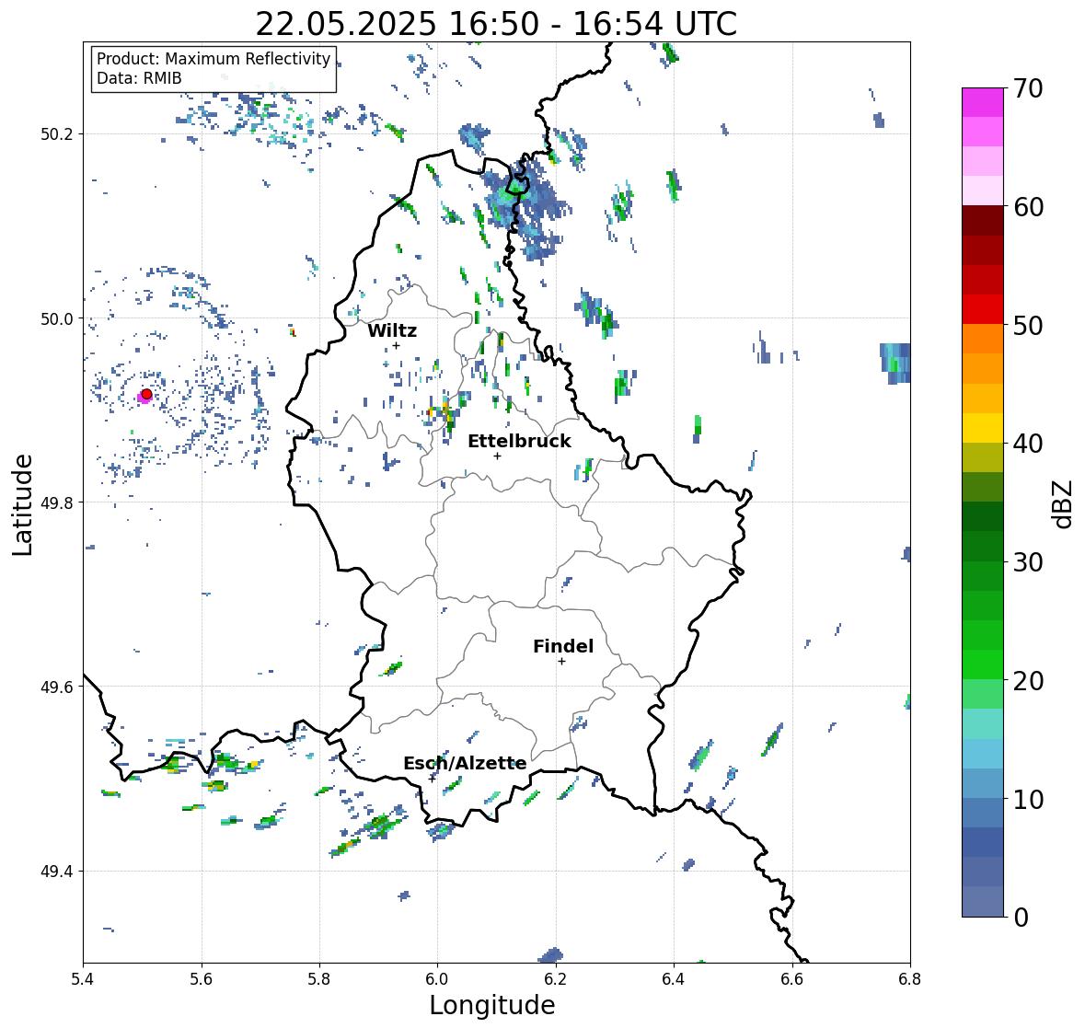1085x1028 pixels.
Task: Click the 6.0 longitude tick label
Action: point(437,979)
